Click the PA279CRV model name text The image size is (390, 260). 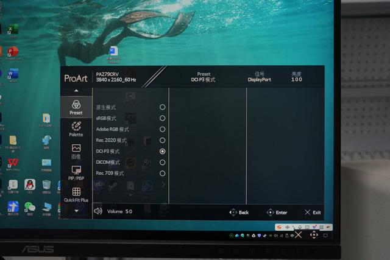(107, 74)
